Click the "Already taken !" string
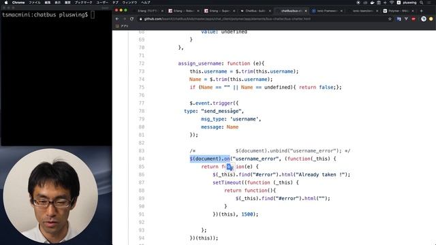 coord(321,174)
